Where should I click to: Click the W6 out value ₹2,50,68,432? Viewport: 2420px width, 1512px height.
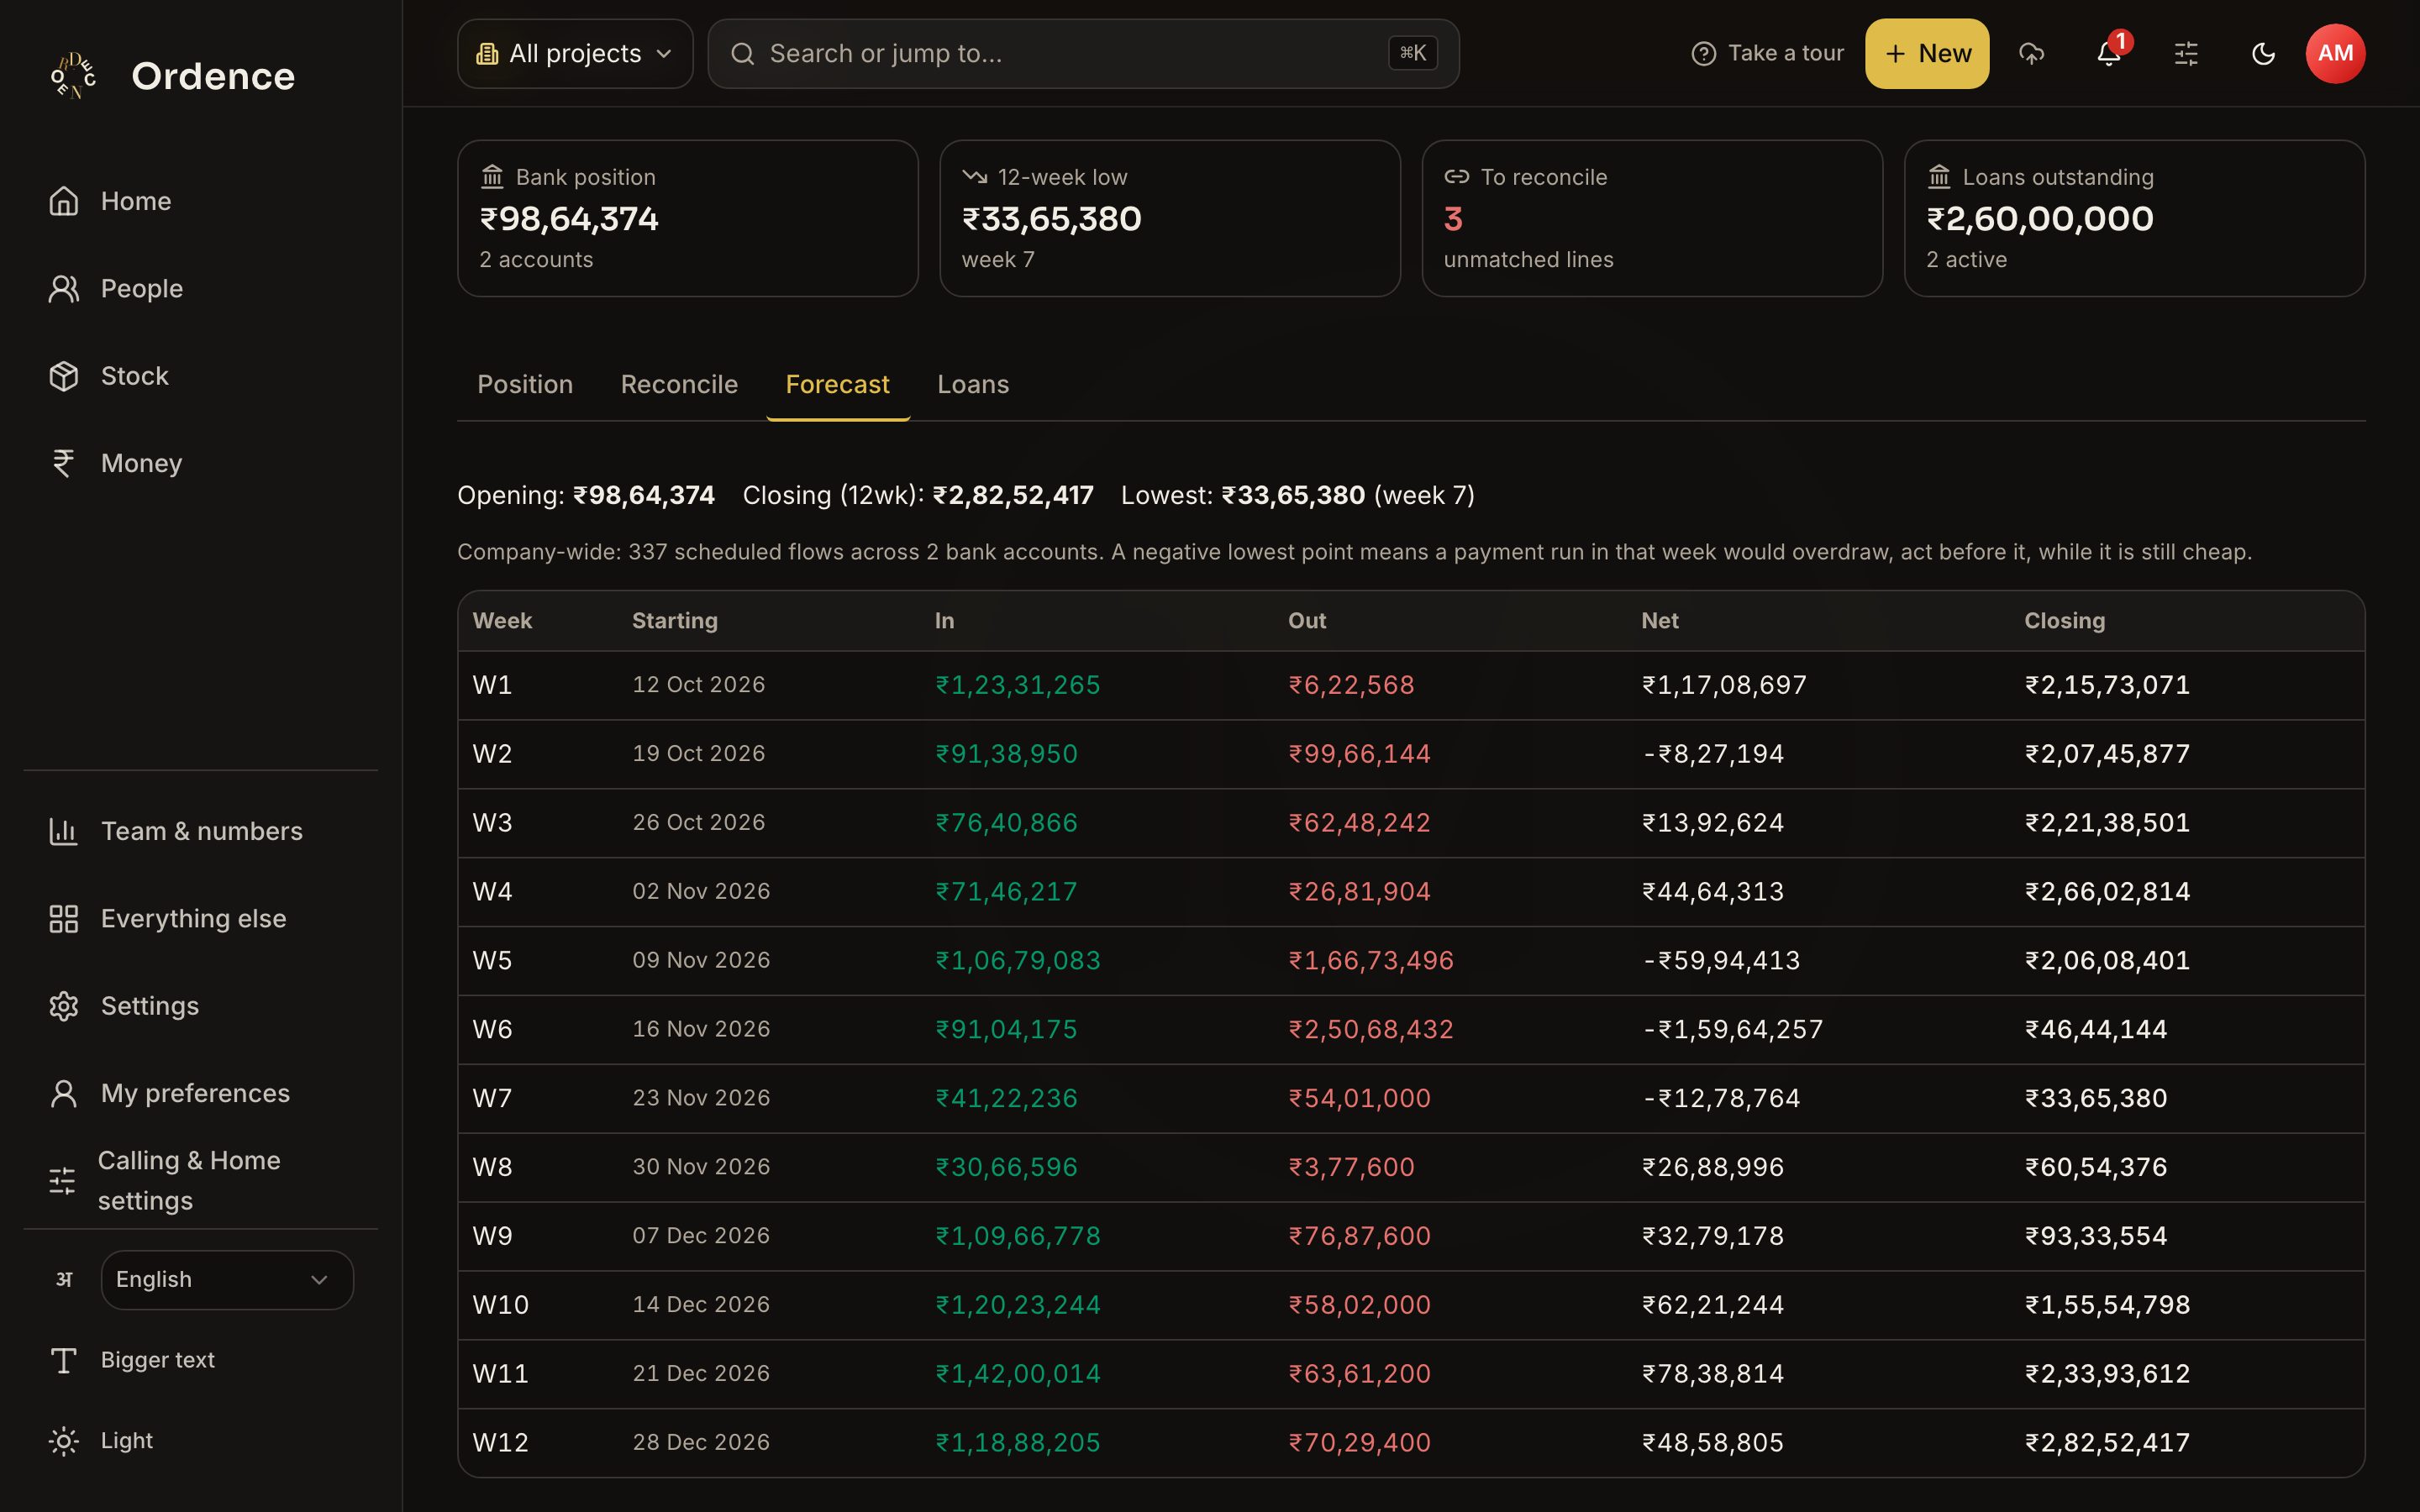click(x=1371, y=1029)
